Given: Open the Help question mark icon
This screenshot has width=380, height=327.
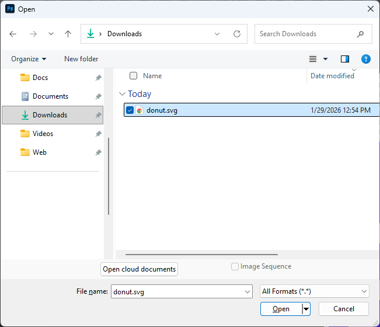Looking at the screenshot, I should tap(365, 59).
